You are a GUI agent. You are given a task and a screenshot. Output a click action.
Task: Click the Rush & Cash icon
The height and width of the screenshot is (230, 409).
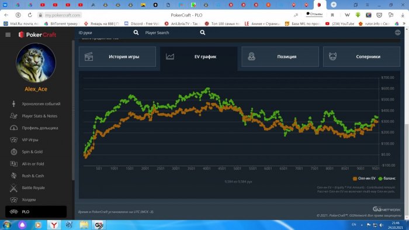[x=13, y=176]
